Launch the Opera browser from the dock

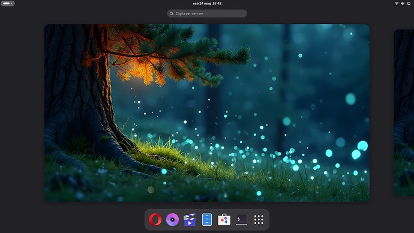(155, 220)
